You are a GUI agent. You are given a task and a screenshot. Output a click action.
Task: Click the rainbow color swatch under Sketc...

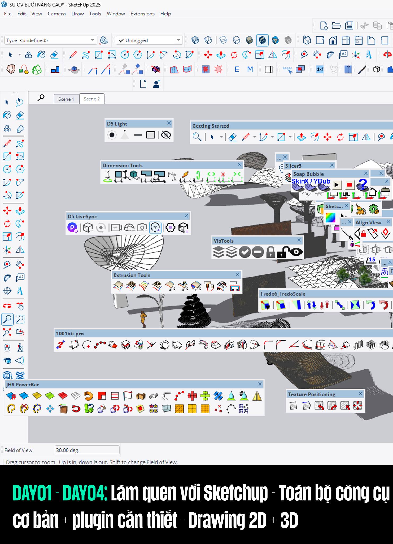330,218
